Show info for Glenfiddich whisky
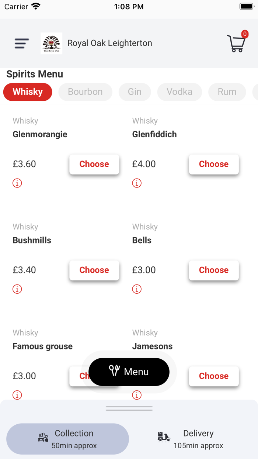Screen dimensions: 258x459 point(137,183)
